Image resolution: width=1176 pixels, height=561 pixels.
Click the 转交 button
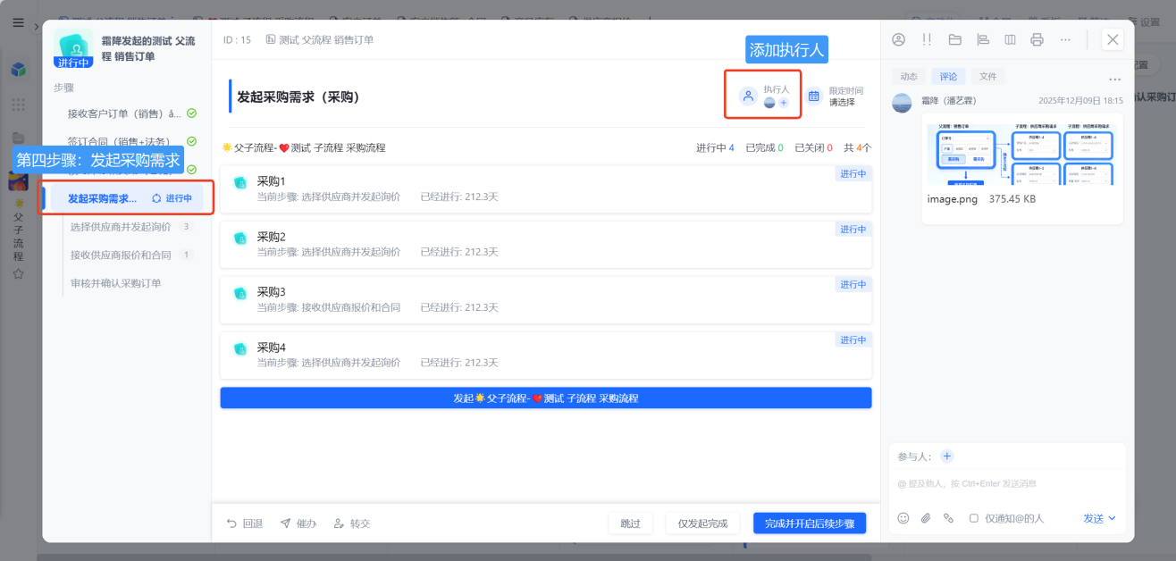351,523
